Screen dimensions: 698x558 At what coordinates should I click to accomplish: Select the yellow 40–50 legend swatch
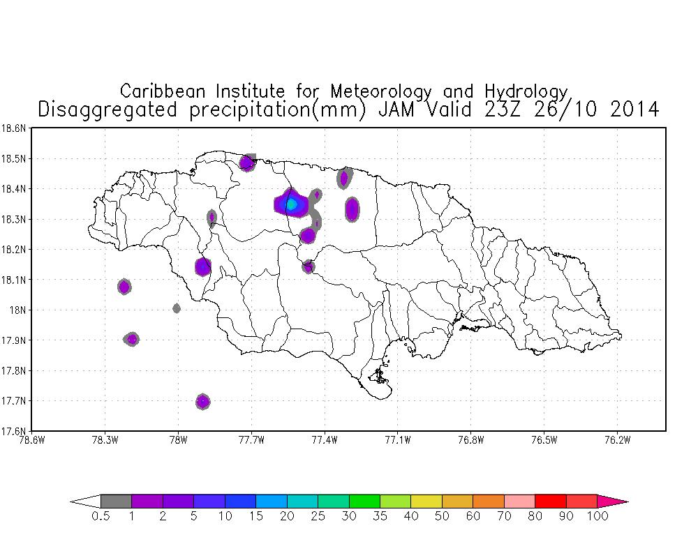[x=426, y=501]
